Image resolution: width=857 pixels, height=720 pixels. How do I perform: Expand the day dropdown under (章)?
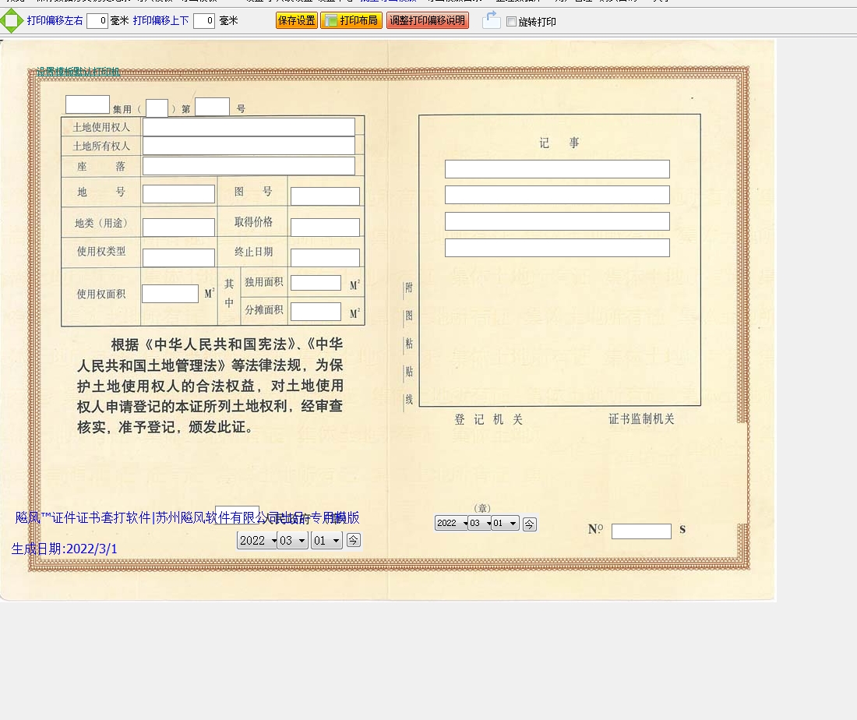[505, 524]
